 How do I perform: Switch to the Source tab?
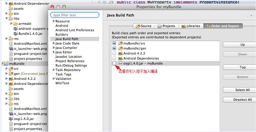tap(143, 26)
